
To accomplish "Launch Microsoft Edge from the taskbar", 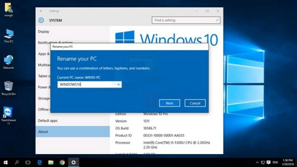I will [x=39, y=162].
